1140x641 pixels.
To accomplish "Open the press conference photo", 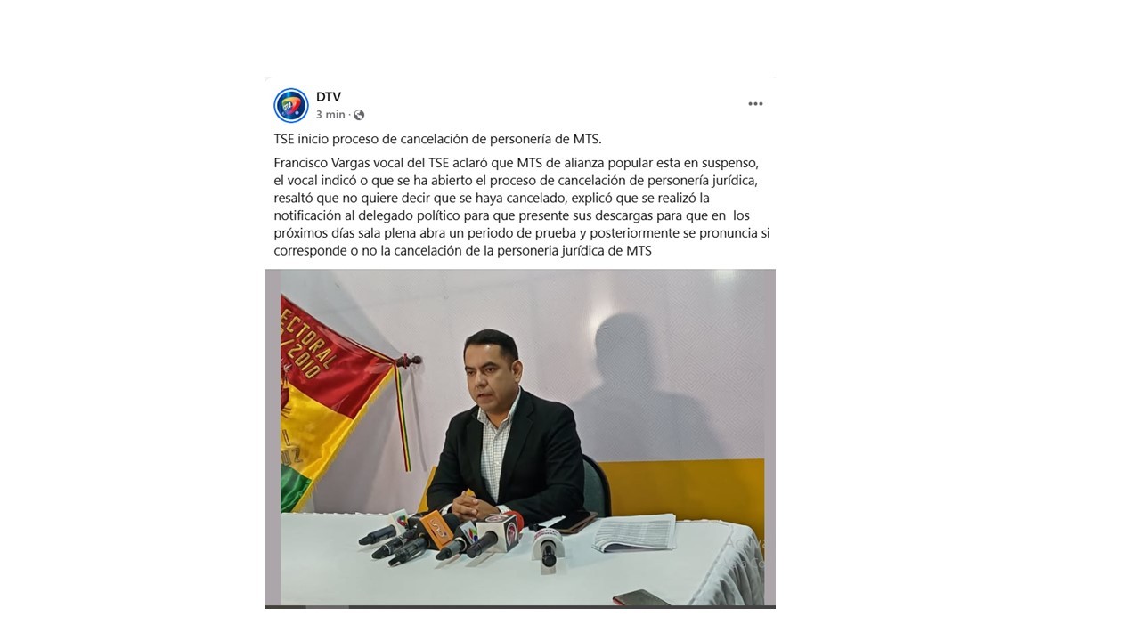I will [x=520, y=438].
